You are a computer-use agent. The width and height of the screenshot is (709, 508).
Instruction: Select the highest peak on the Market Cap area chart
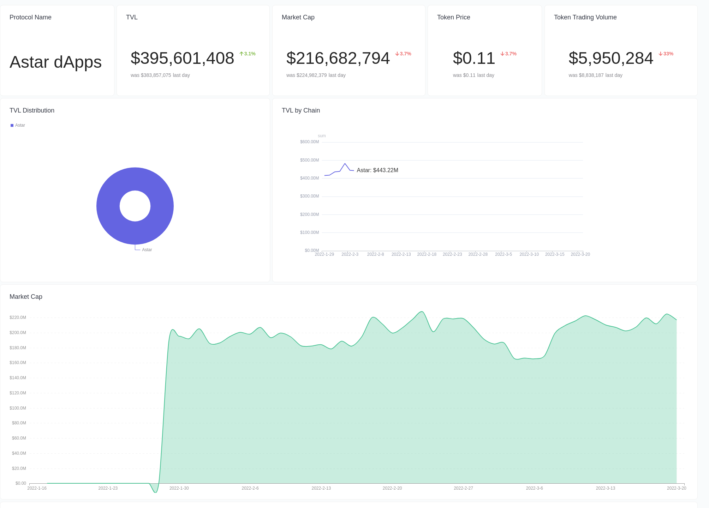[422, 312]
